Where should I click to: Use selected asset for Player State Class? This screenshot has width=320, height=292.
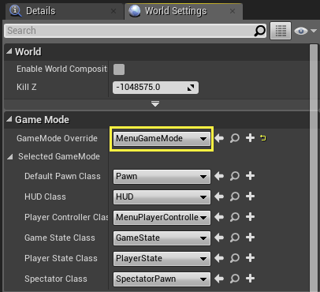[x=219, y=258]
